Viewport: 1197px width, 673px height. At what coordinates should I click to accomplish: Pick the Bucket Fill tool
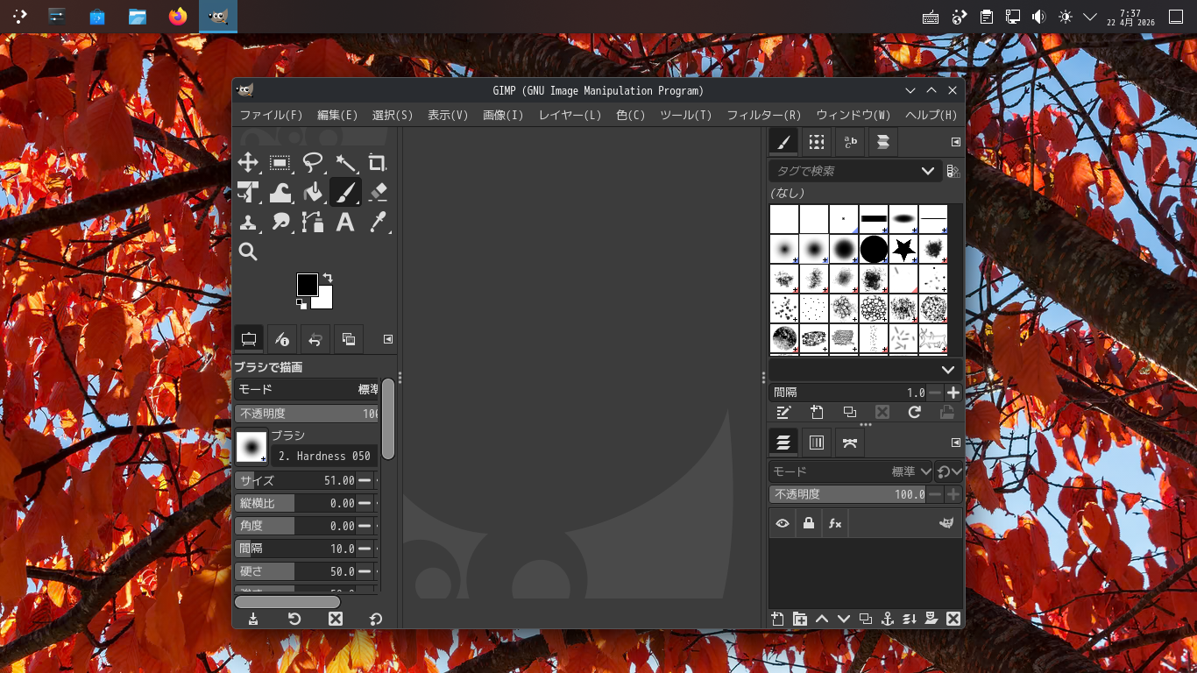point(313,192)
